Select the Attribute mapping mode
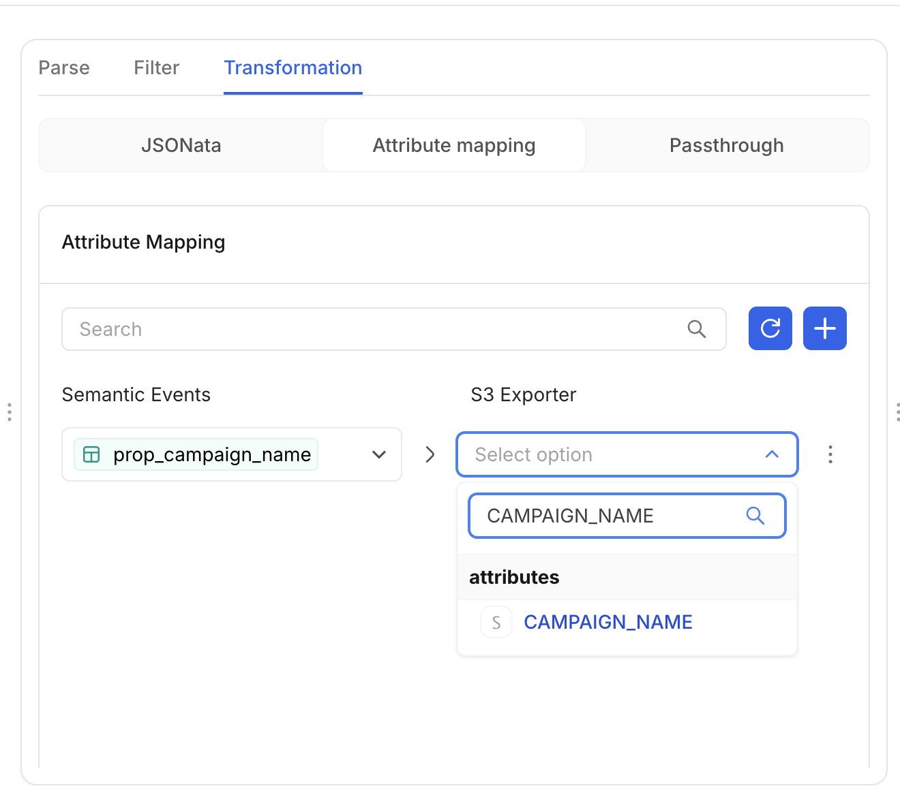Viewport: 900px width, 797px height. [x=453, y=145]
